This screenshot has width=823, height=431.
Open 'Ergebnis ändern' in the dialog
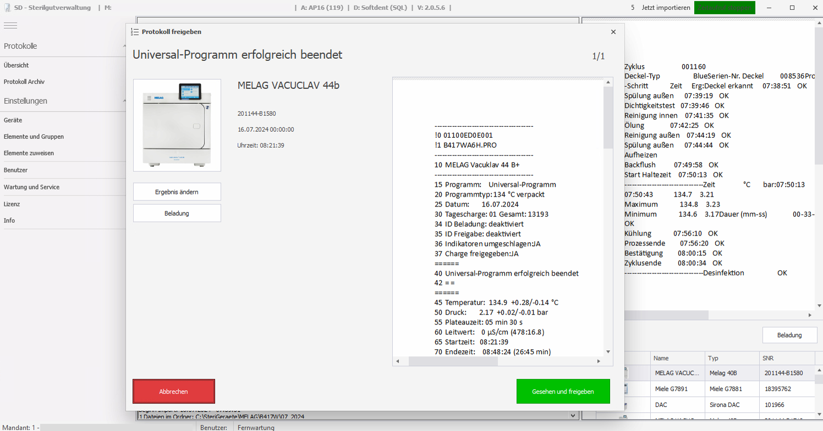[177, 192]
